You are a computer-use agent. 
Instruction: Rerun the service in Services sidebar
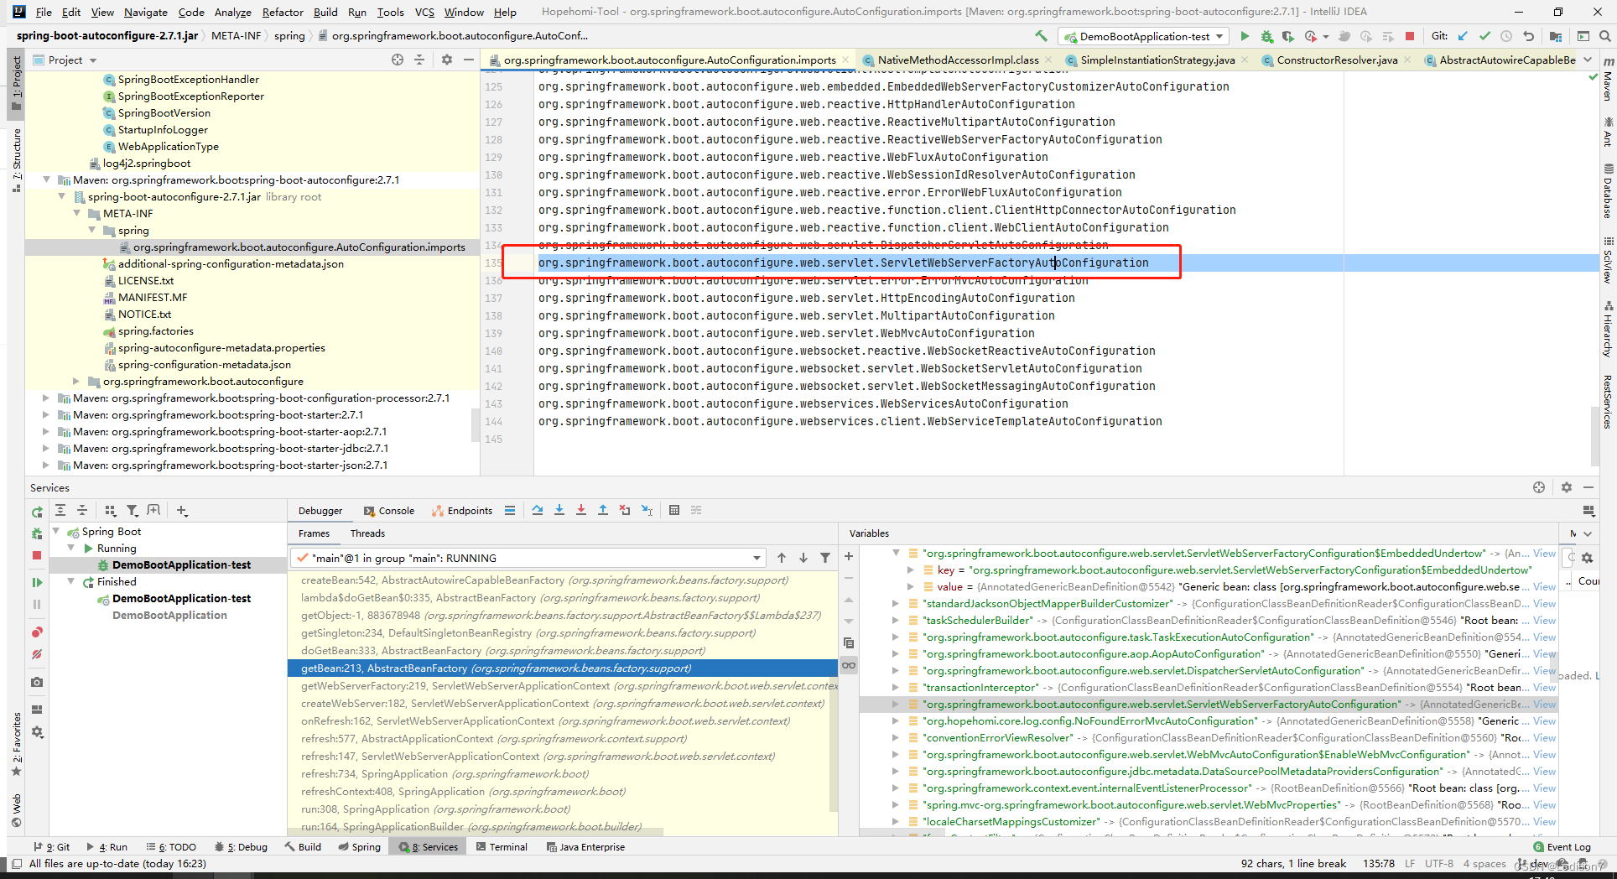37,512
